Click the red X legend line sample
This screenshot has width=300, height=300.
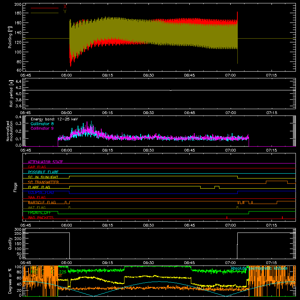click(x=45, y=8)
